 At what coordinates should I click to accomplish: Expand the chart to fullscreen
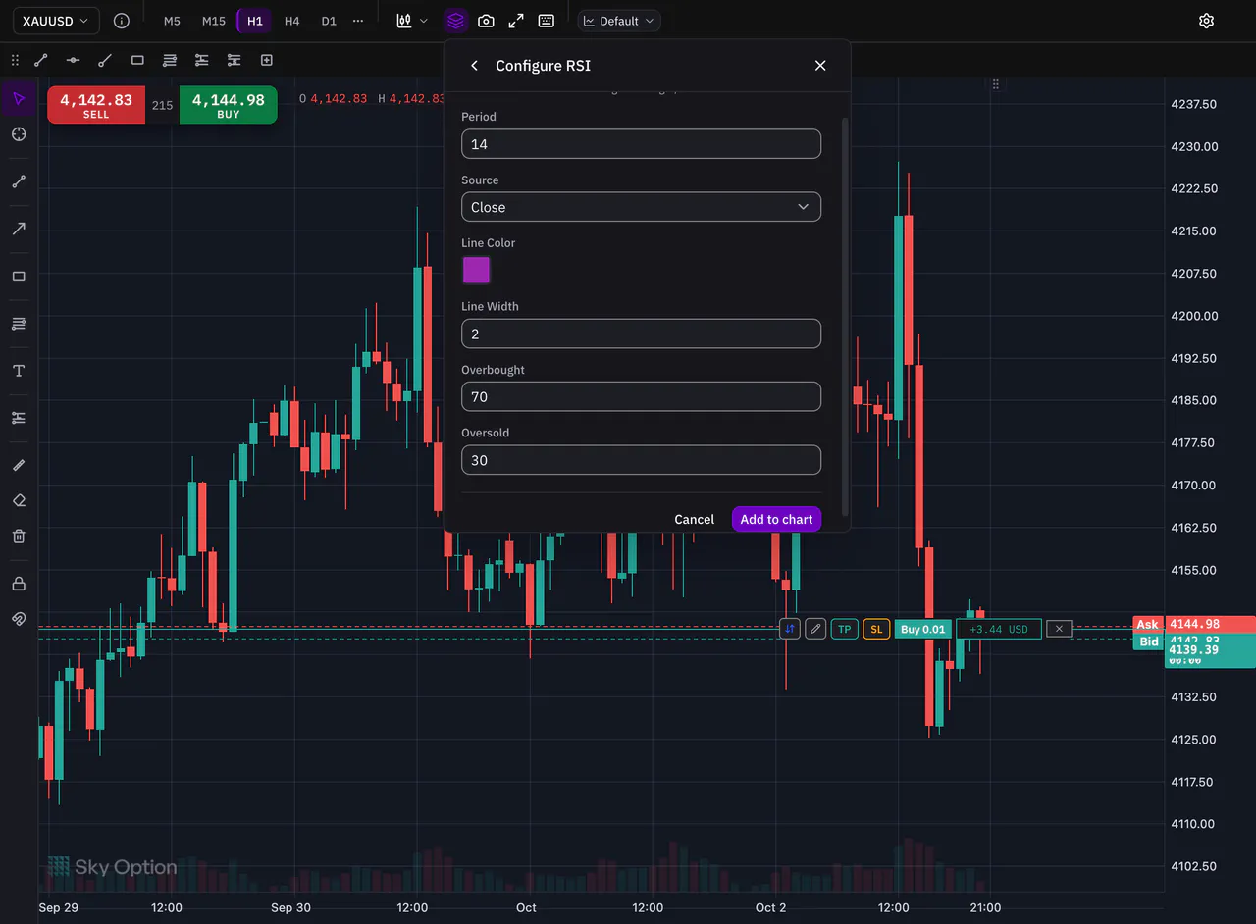pyautogui.click(x=516, y=21)
